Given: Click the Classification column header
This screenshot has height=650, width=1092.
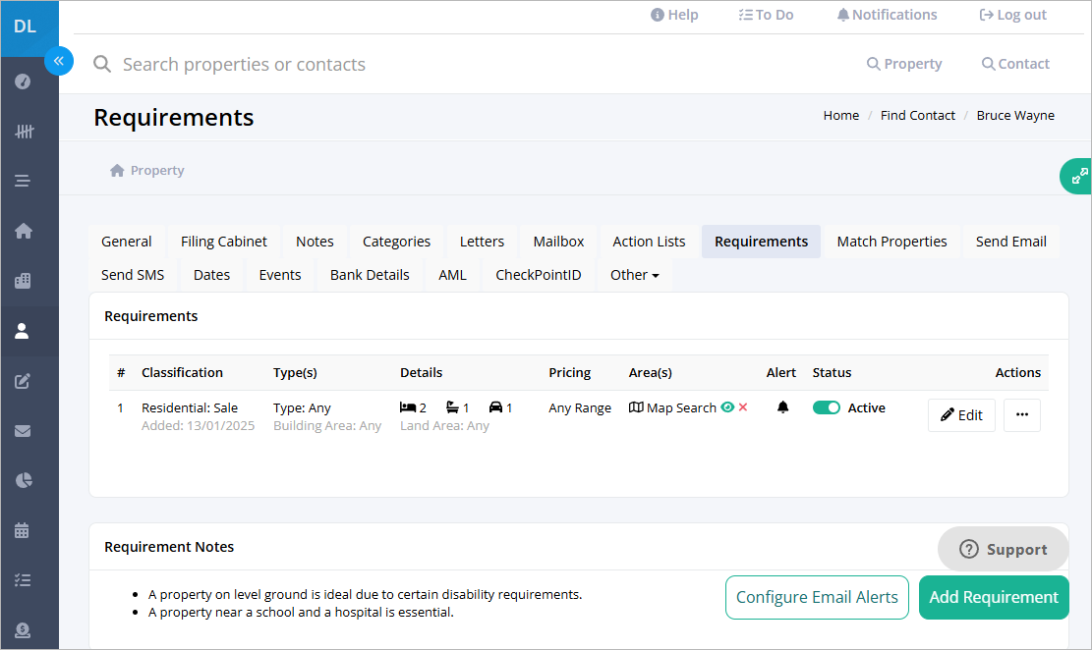Looking at the screenshot, I should (182, 372).
